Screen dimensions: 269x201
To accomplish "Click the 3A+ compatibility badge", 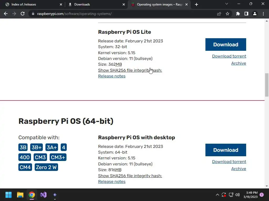I will [x=52, y=147].
